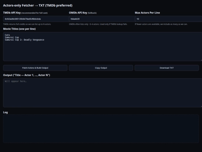Click the 'OMDb API Key' label

78,13
